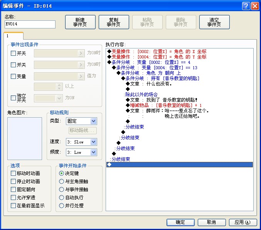Open the 类型 dropdown showing 固定

[81, 121]
